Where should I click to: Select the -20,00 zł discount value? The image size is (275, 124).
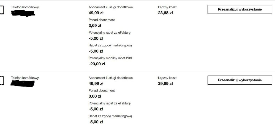(x=97, y=64)
